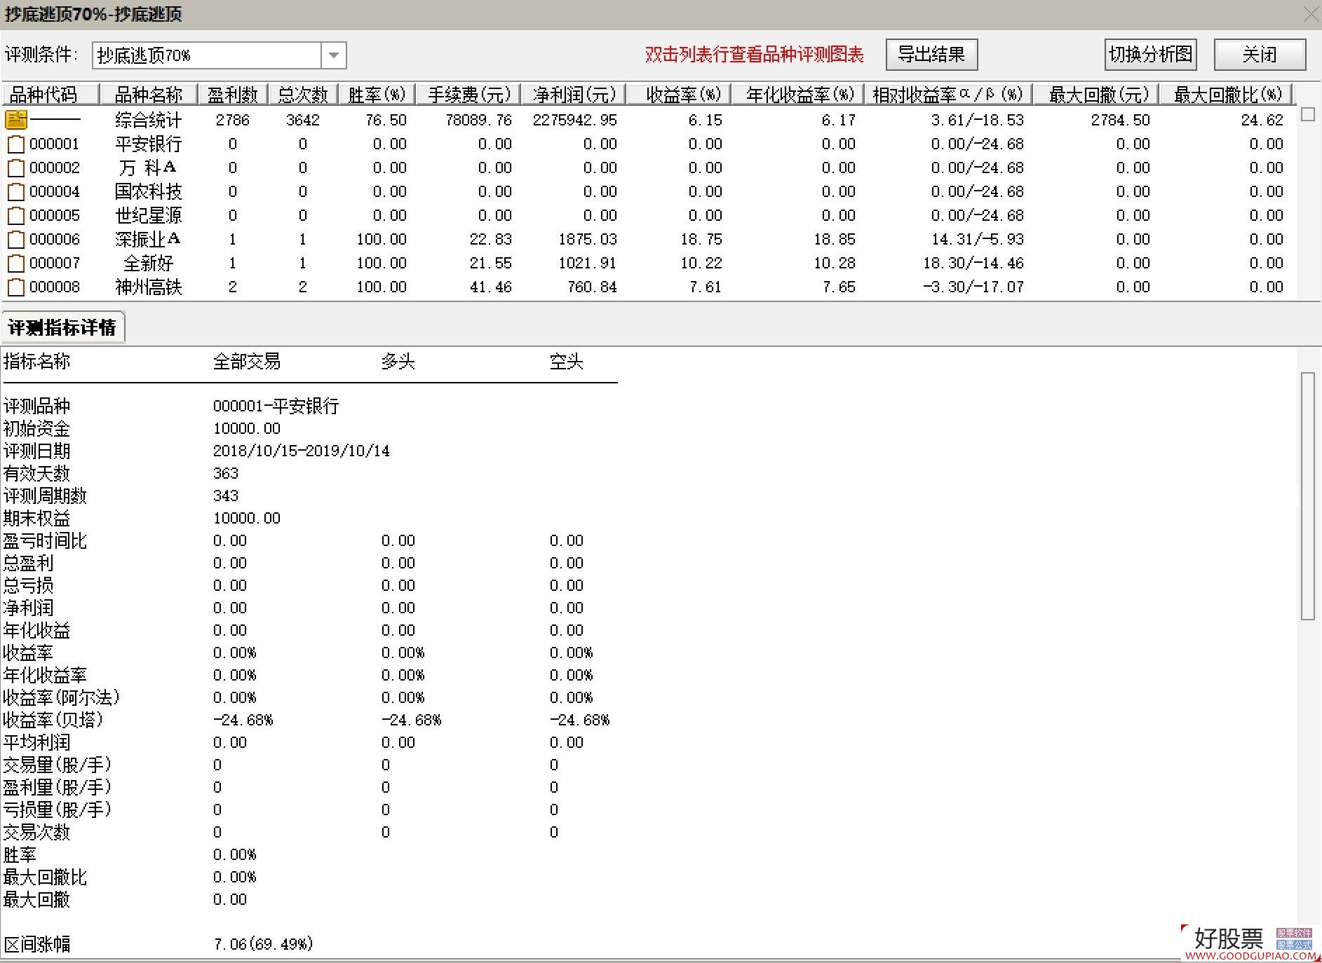The image size is (1322, 963).
Task: Sort by 总次数 column header
Action: [303, 95]
